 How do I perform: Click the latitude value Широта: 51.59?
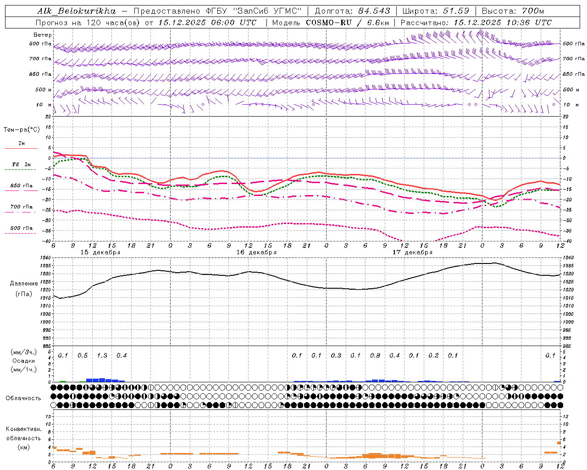436,11
